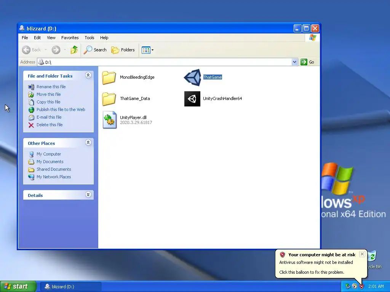
Task: Open the Views dropdown arrow
Action: [x=152, y=50]
